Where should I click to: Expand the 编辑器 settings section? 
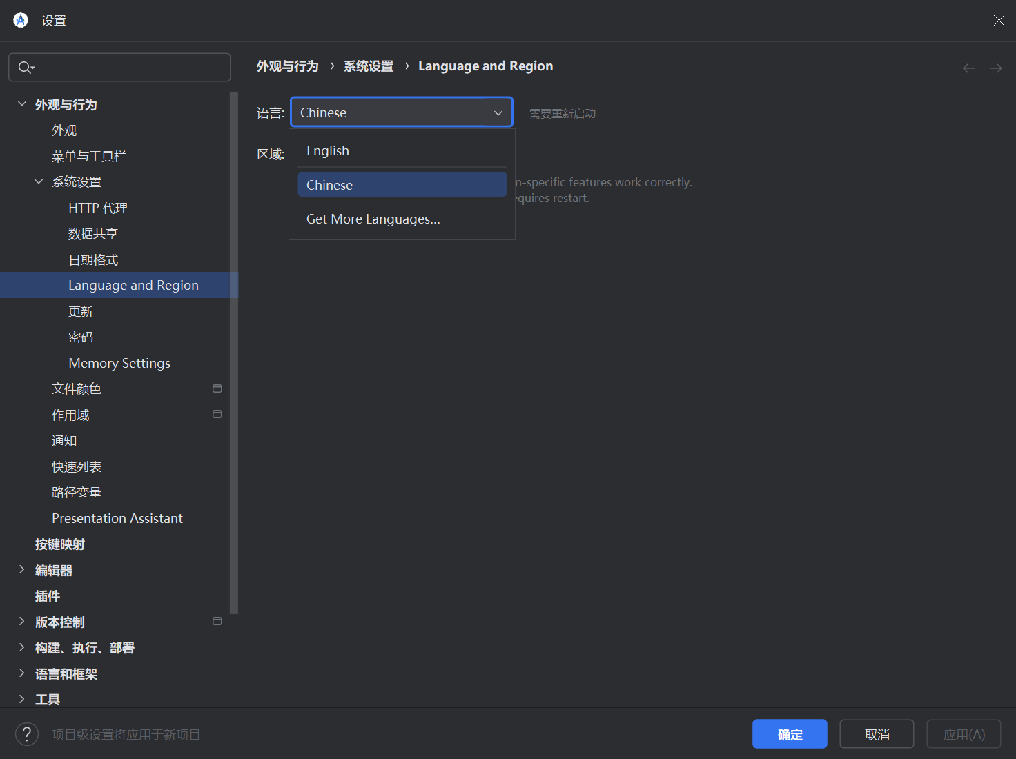pos(22,570)
